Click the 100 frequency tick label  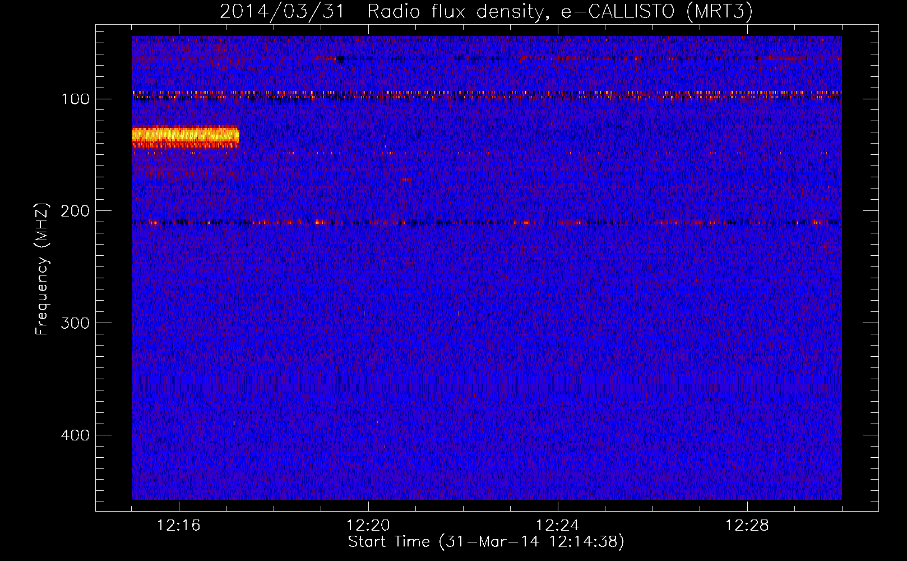75,99
